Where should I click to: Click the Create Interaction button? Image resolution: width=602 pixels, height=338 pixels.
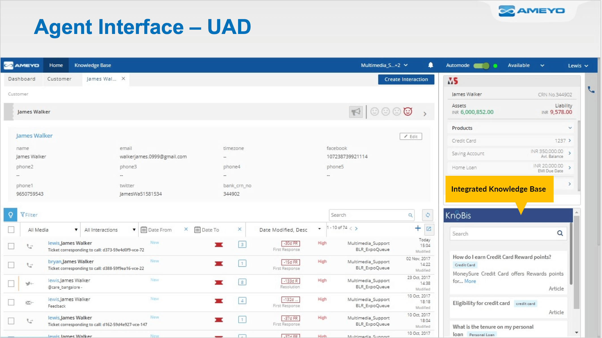click(406, 80)
